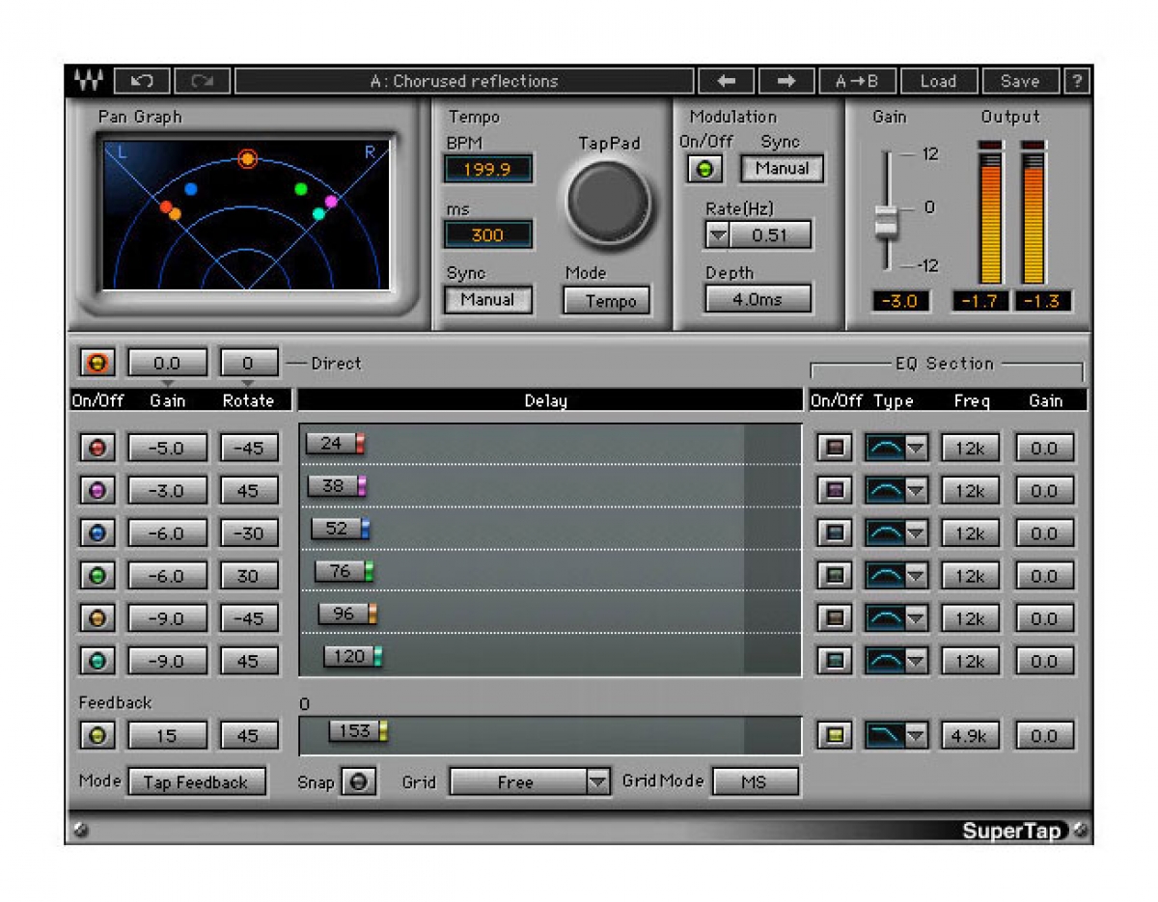Toggle EQ on for the cyan tap row
Image resolution: width=1158 pixels, height=902 pixels.
835,661
